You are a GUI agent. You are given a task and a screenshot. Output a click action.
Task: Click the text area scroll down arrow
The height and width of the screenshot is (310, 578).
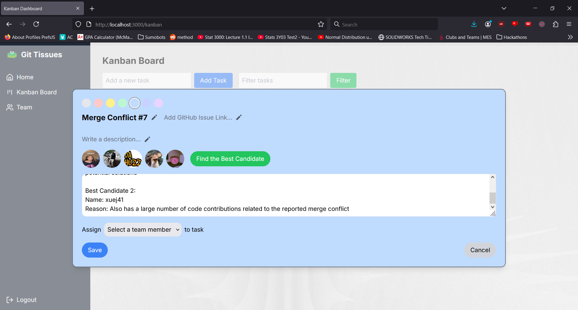(x=493, y=207)
